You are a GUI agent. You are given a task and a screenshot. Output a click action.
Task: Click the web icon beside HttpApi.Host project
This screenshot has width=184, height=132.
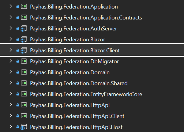24,127
